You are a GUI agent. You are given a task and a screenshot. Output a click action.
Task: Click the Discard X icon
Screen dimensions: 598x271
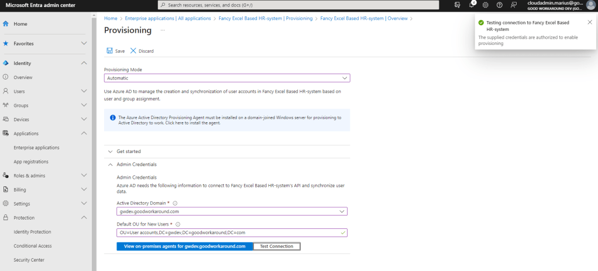[133, 51]
